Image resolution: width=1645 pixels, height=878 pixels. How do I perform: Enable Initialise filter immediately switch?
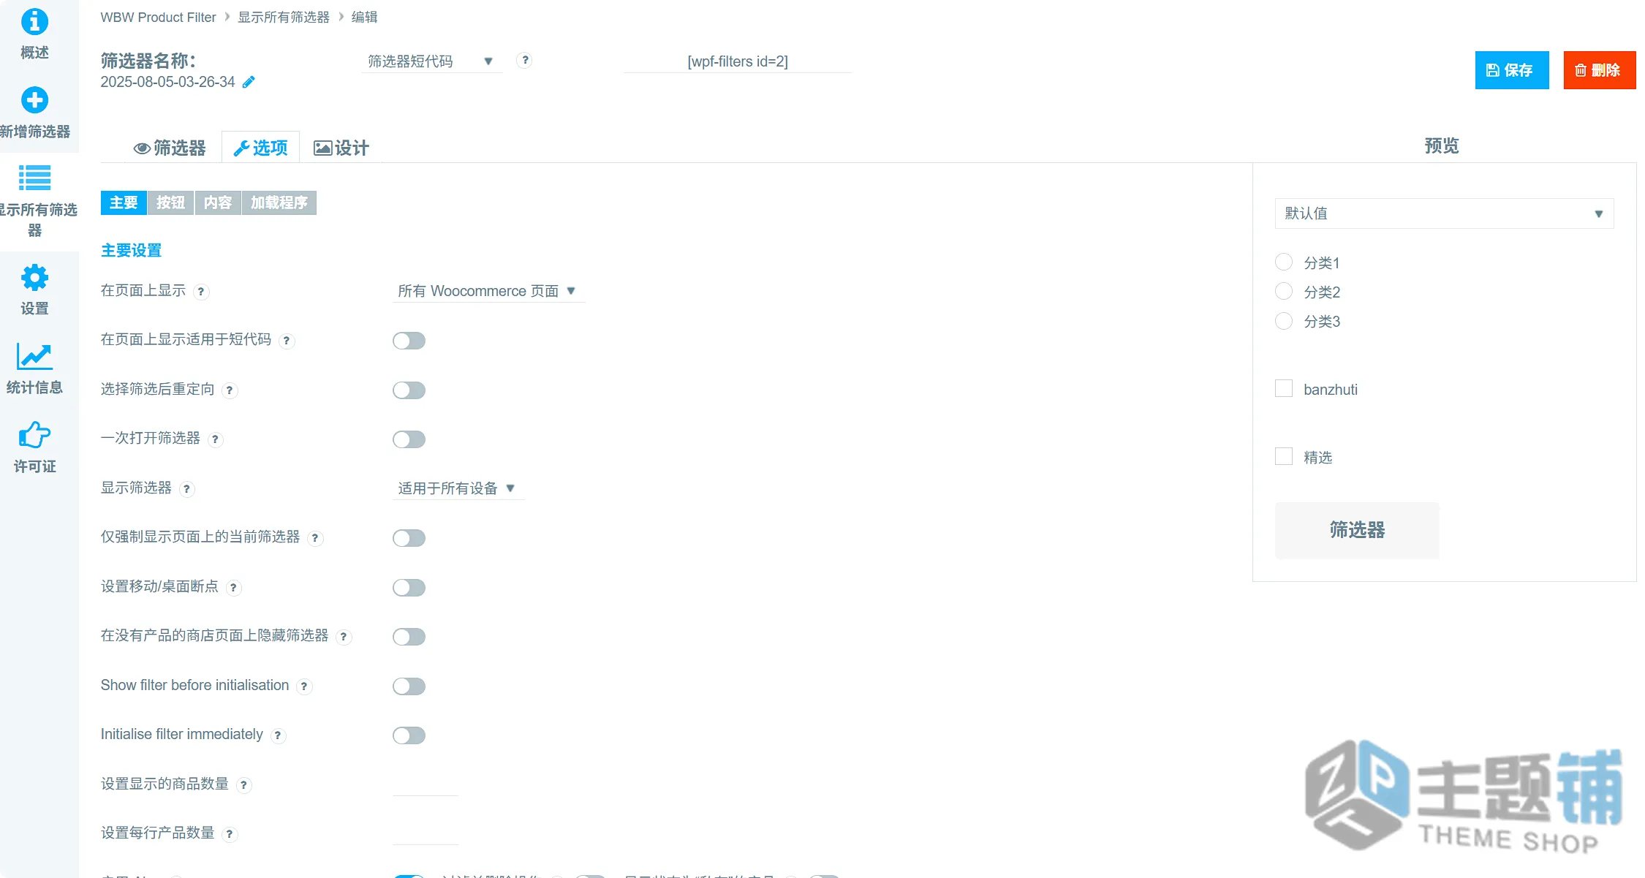click(409, 735)
